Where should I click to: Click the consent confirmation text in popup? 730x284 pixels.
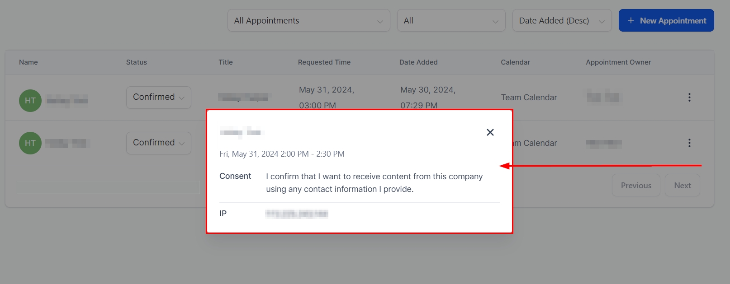coord(374,183)
